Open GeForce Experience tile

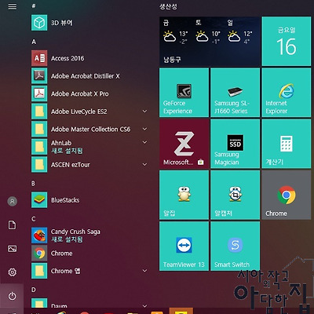tap(184, 93)
